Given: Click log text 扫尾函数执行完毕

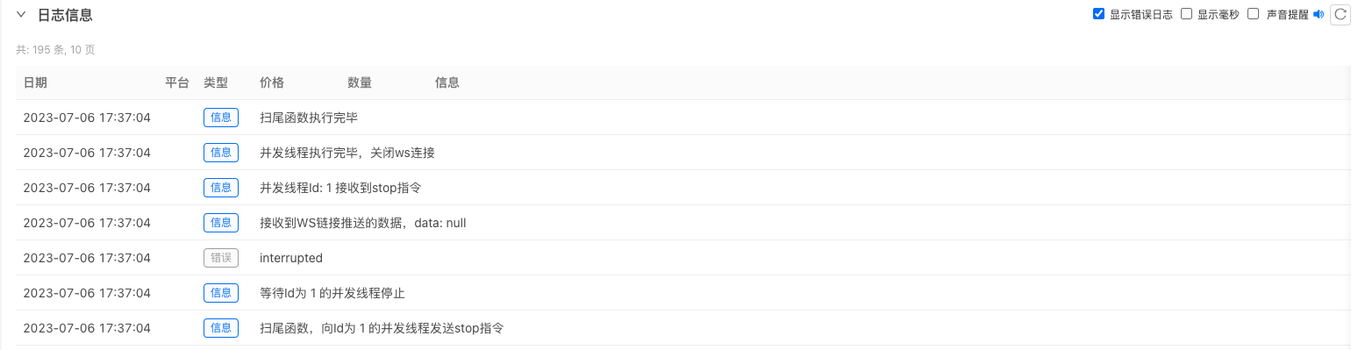Looking at the screenshot, I should click(x=309, y=118).
